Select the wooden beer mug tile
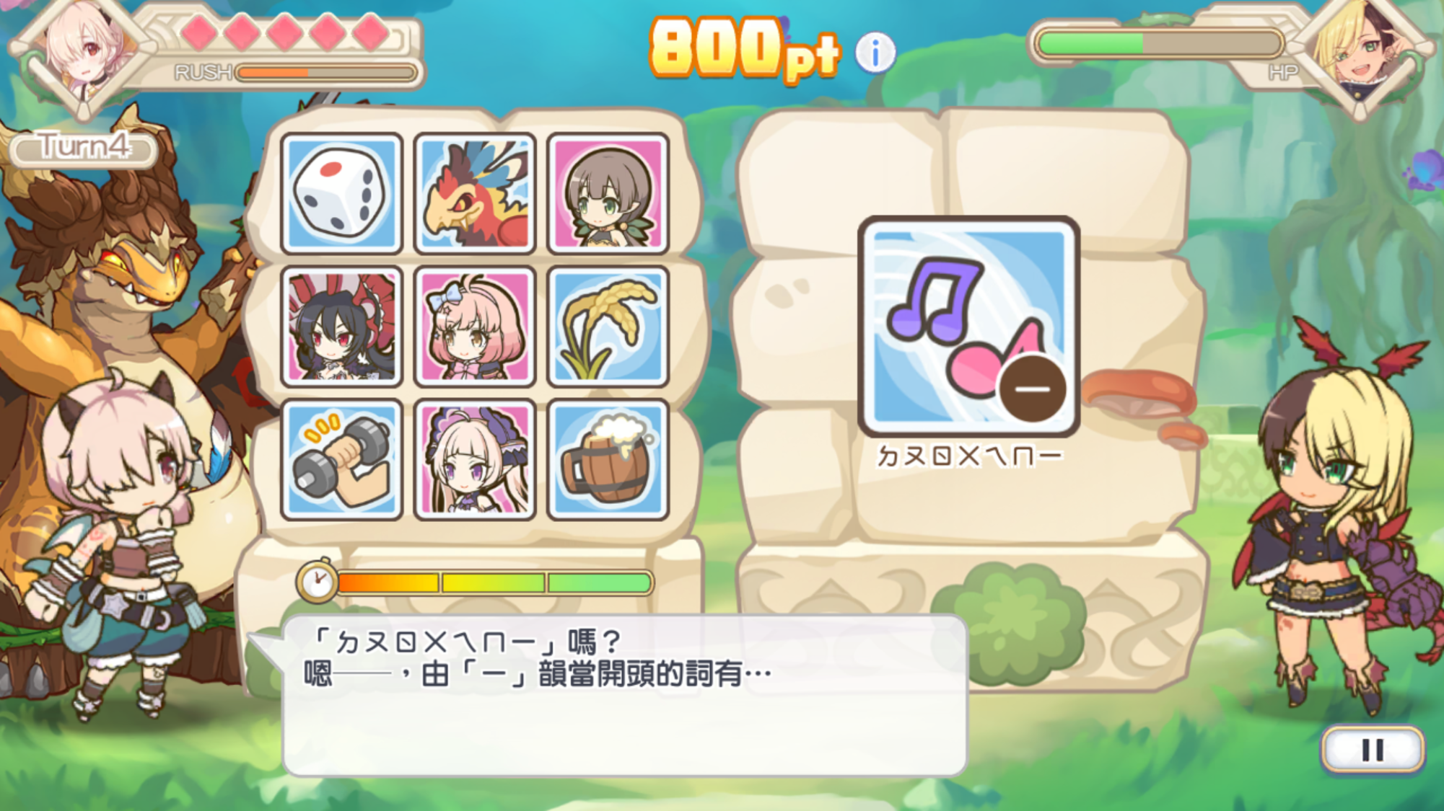The height and width of the screenshot is (811, 1444). tap(608, 460)
